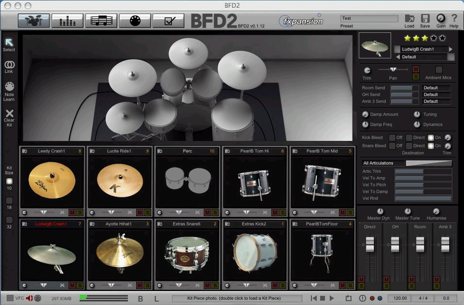Switch to the Keymap page tab
This screenshot has width=464, height=305.
tap(135, 21)
